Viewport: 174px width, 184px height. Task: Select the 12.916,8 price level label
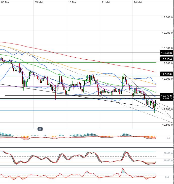tap(166, 74)
